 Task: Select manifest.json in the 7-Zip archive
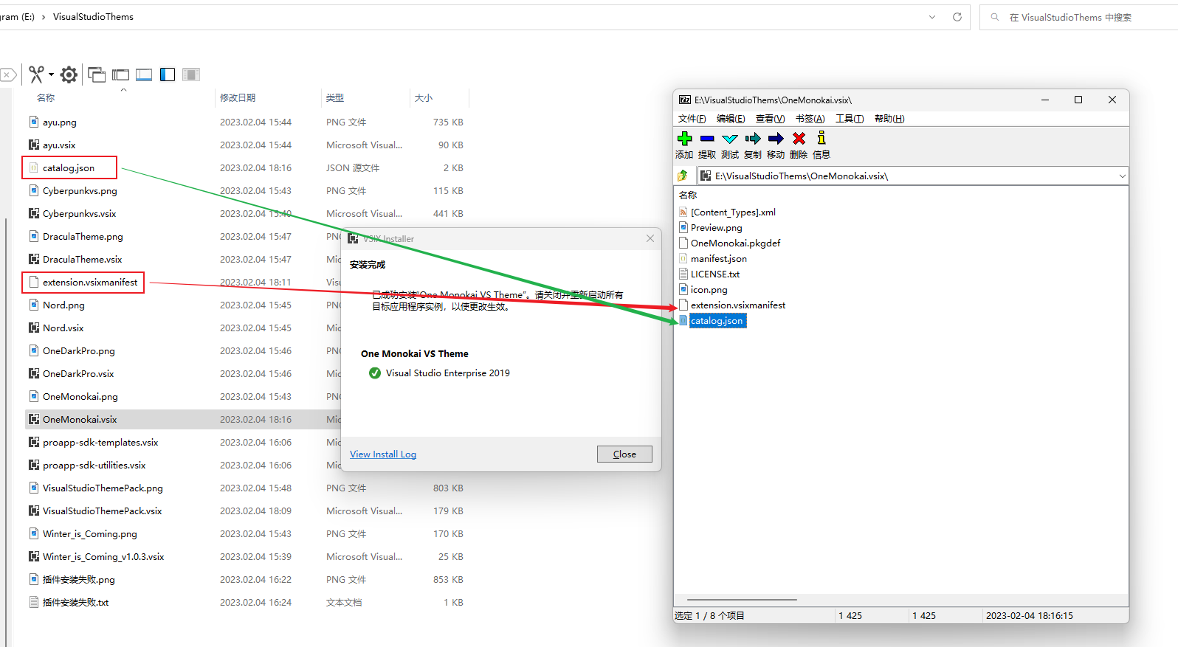(718, 259)
